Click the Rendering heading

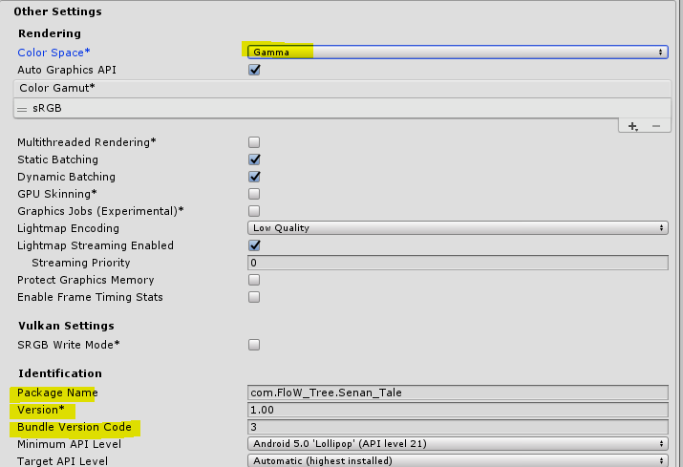point(50,33)
